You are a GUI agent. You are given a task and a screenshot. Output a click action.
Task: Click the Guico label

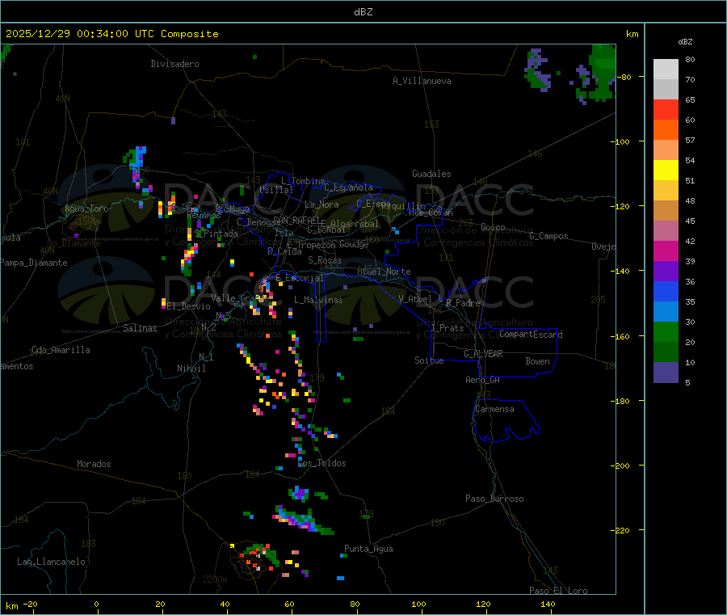click(493, 227)
